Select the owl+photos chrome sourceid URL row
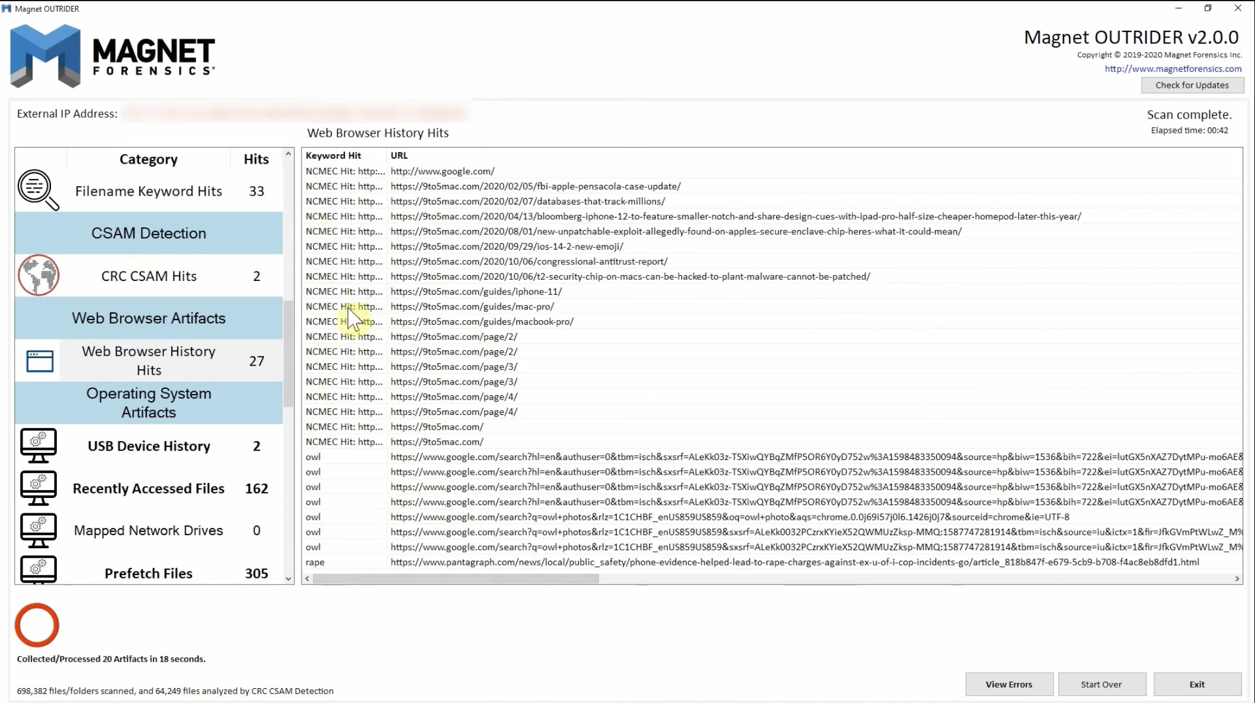The image size is (1255, 703). click(771, 517)
